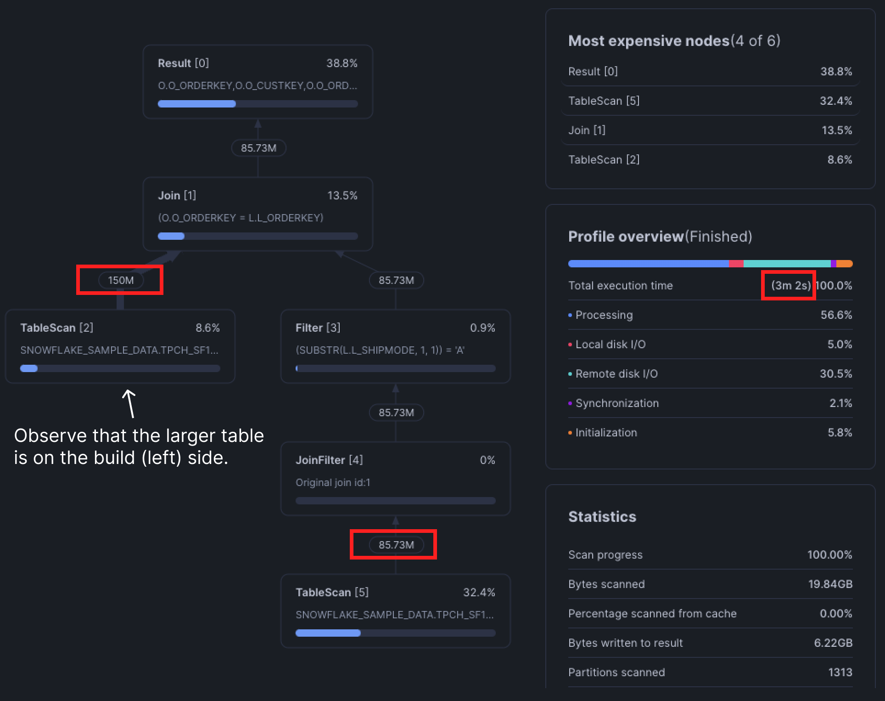The image size is (885, 701).
Task: Select the Result [0] node in the graph
Action: [x=258, y=82]
